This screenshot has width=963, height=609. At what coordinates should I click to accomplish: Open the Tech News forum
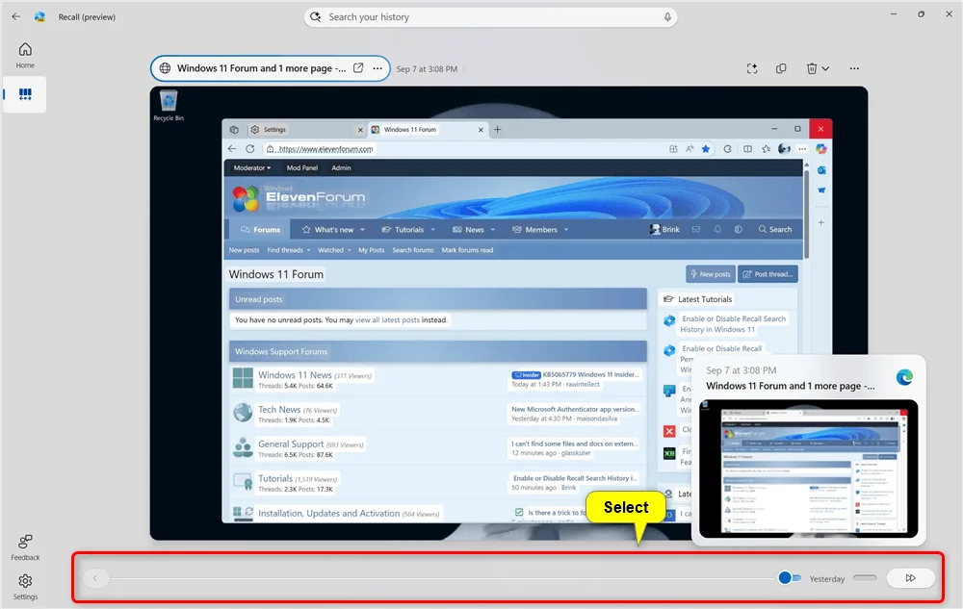point(279,409)
